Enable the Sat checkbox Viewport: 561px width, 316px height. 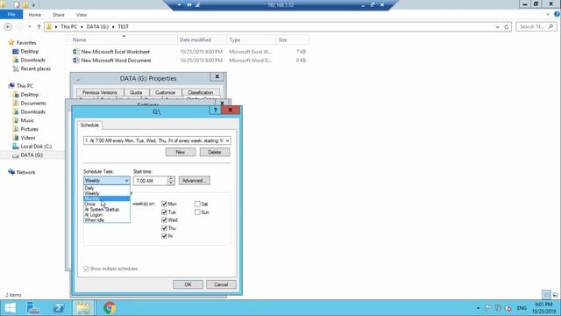(197, 204)
